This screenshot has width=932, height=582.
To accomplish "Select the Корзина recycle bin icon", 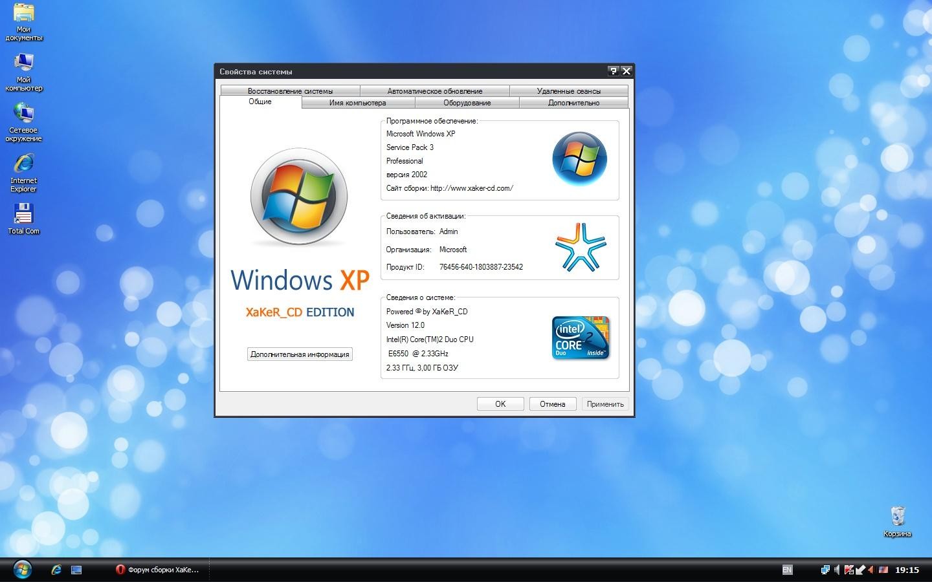I will pos(897,522).
